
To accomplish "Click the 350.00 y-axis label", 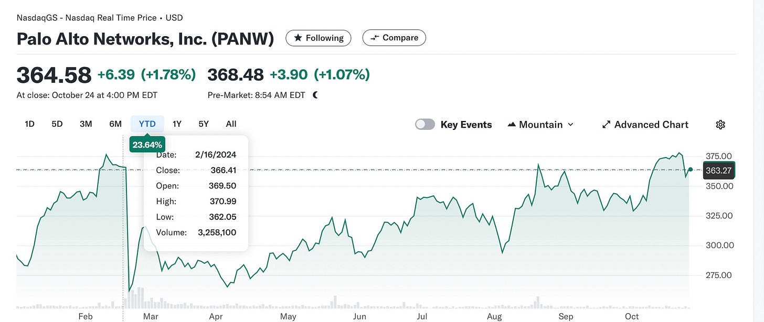I will pos(719,186).
